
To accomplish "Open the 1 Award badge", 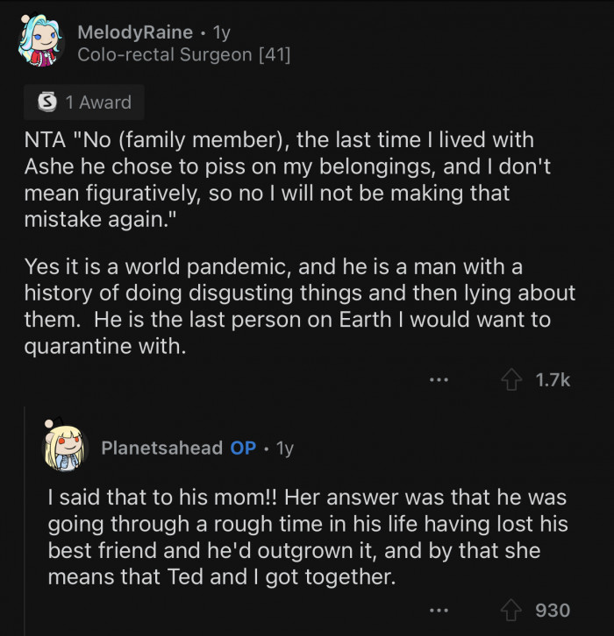I will point(85,102).
